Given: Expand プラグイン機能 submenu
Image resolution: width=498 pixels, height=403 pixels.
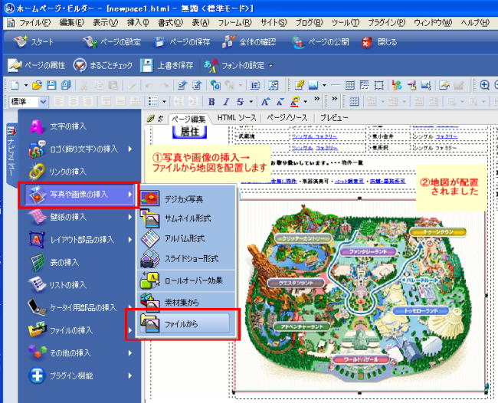Looking at the screenshot, I should (x=80, y=375).
